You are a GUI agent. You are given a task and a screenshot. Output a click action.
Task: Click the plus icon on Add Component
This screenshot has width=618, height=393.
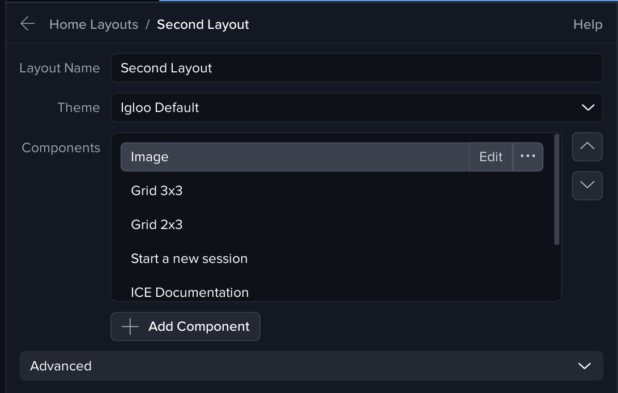coord(130,327)
